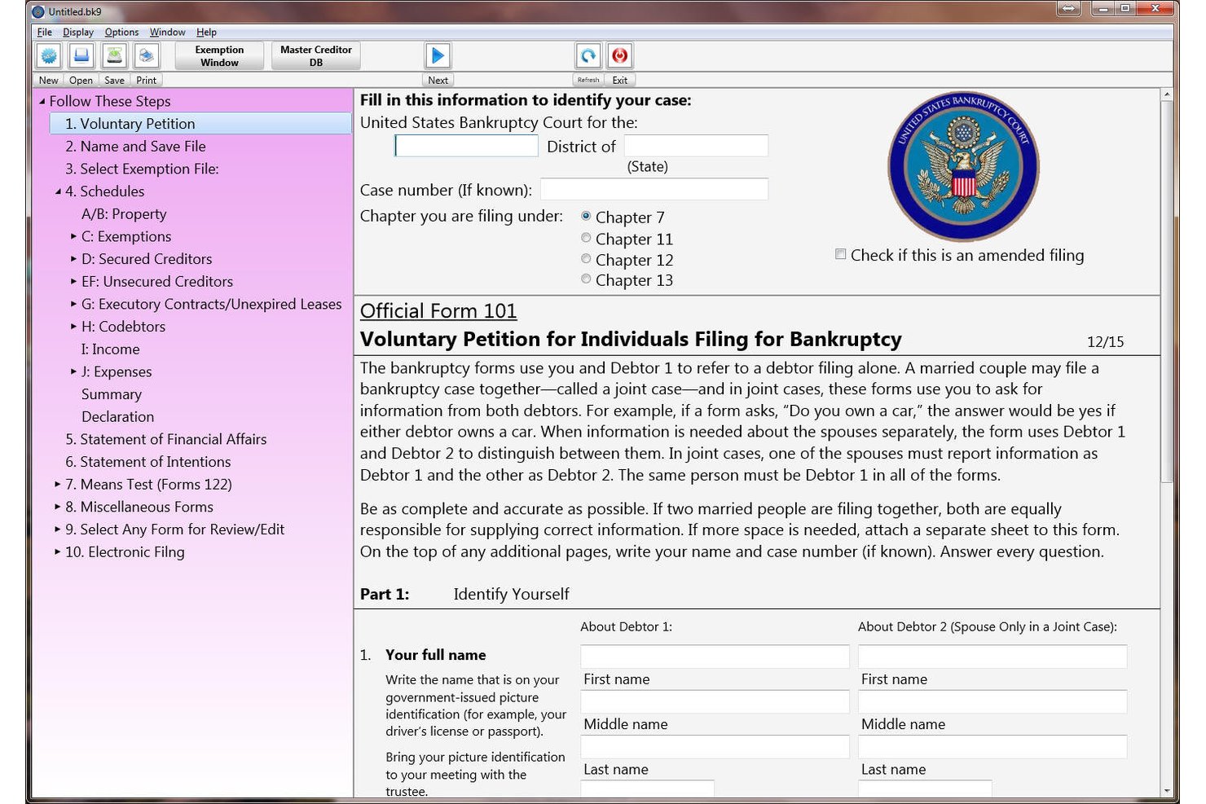Click the blue Next arrow icon

438,55
